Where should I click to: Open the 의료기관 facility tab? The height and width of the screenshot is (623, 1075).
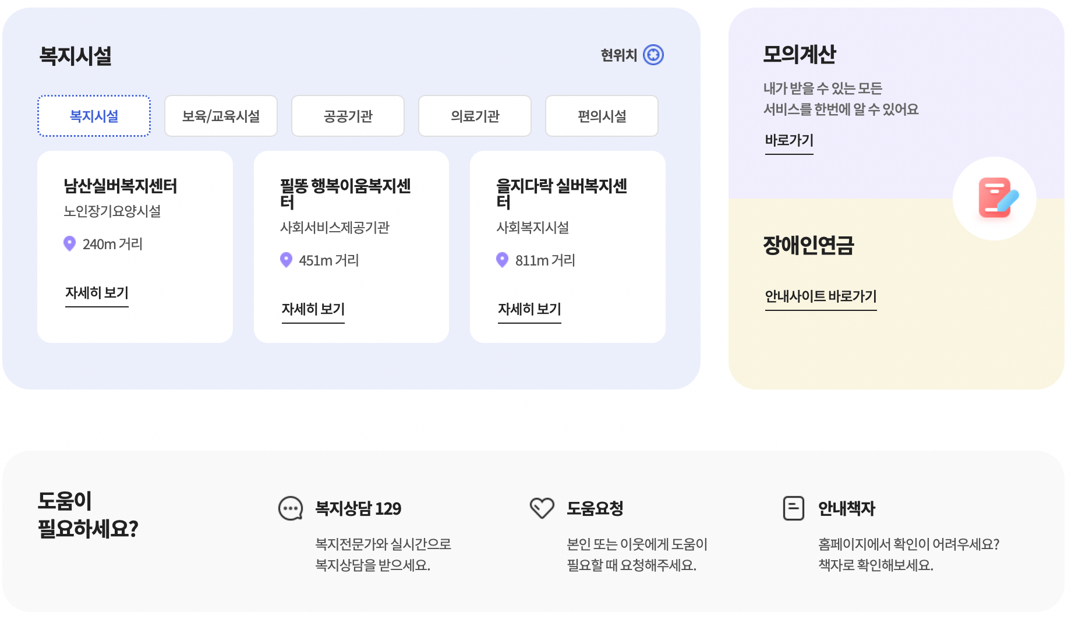(x=475, y=116)
